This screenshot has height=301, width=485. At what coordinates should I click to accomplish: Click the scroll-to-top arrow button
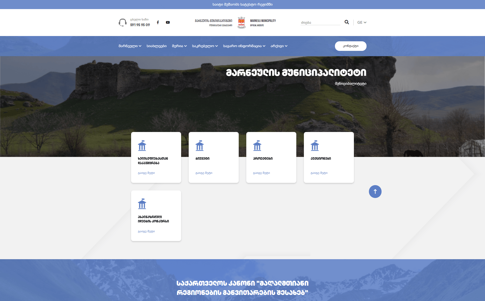(375, 191)
